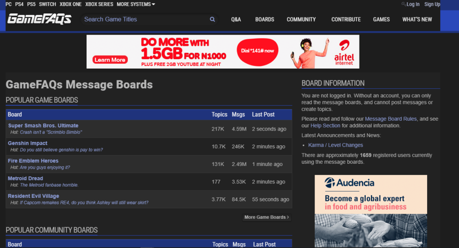Open topic The Metroid fanbase horrible
The height and width of the screenshot is (248, 459).
click(49, 185)
